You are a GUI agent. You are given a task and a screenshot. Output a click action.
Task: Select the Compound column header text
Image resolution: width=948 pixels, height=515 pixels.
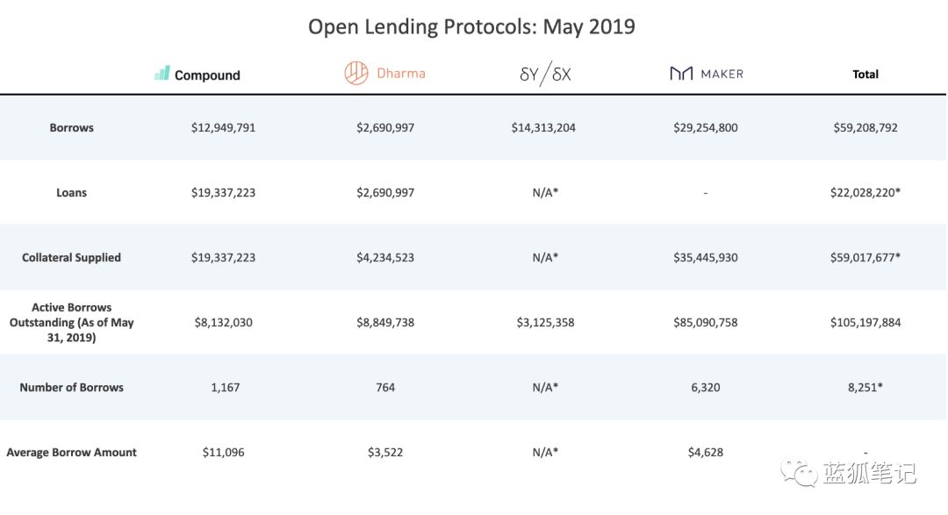click(x=207, y=75)
